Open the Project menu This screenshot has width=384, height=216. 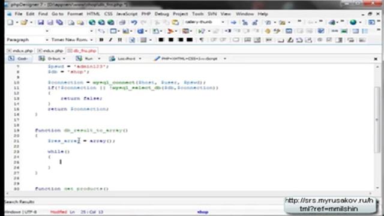(180, 14)
